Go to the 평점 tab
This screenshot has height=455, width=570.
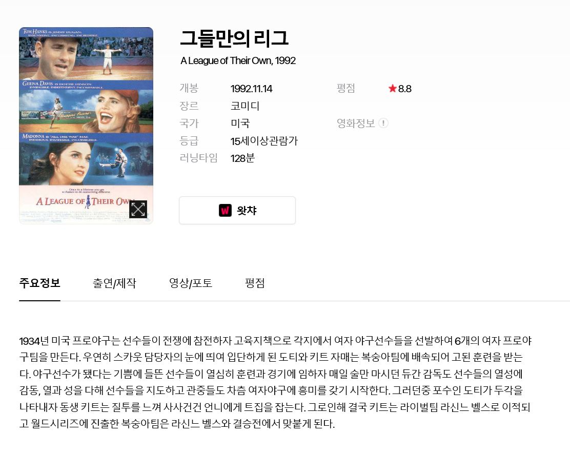click(255, 283)
